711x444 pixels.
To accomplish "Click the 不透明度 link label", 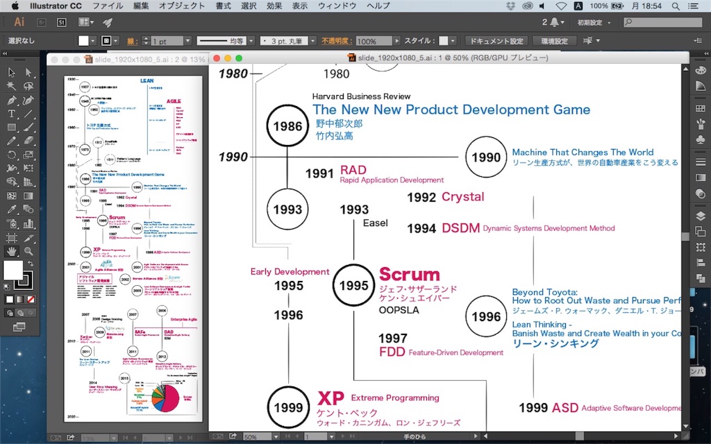I will 337,41.
